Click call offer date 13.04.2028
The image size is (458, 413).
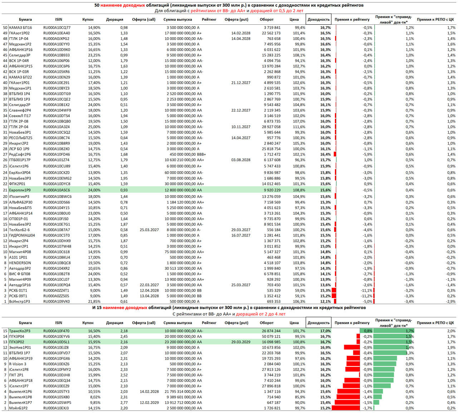point(149,296)
